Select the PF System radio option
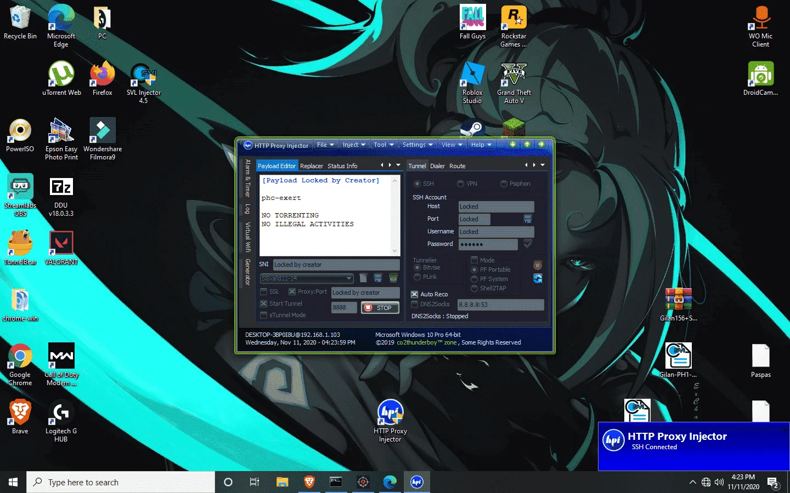 475,279
